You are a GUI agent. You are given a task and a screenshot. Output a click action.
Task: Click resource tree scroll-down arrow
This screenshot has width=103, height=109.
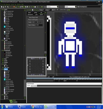(25, 98)
